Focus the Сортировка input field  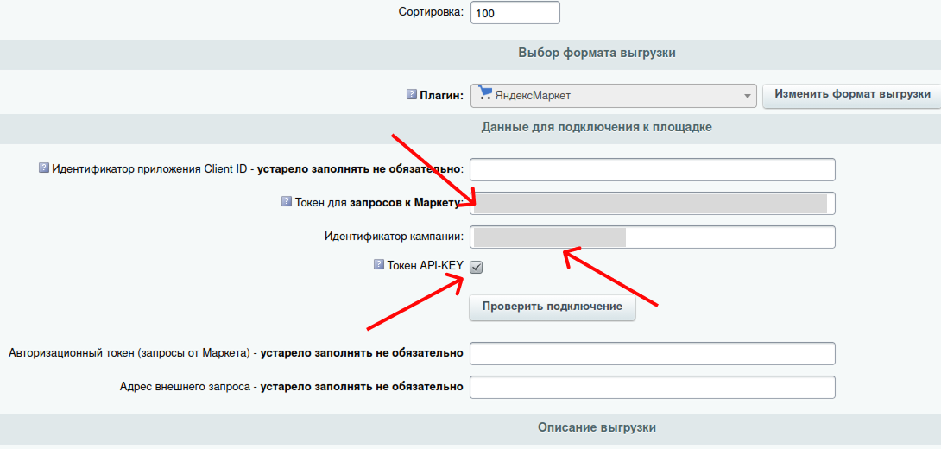click(515, 13)
